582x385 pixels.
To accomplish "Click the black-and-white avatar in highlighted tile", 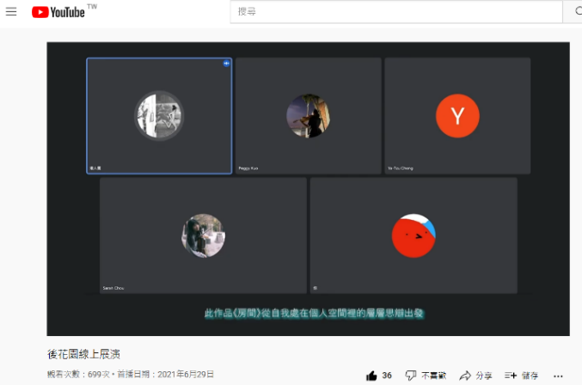I will 159,116.
